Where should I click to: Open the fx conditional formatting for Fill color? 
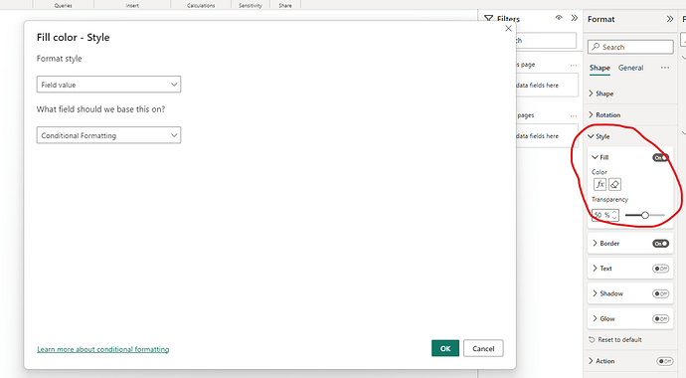600,185
